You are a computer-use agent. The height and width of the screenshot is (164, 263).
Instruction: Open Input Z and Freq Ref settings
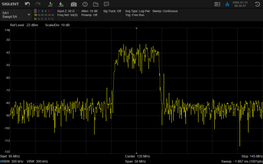click(67, 13)
